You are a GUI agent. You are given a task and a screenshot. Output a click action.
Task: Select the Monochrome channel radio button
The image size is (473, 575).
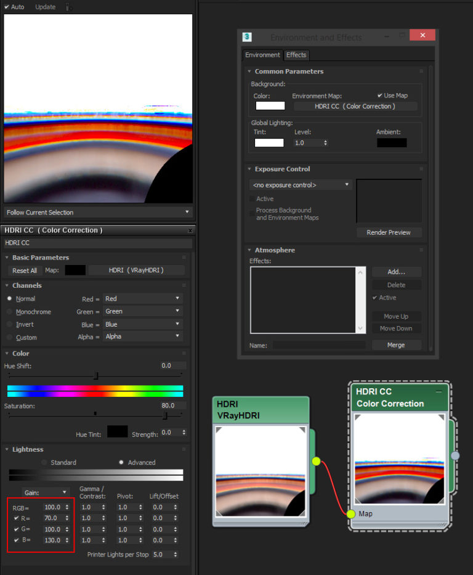9,312
